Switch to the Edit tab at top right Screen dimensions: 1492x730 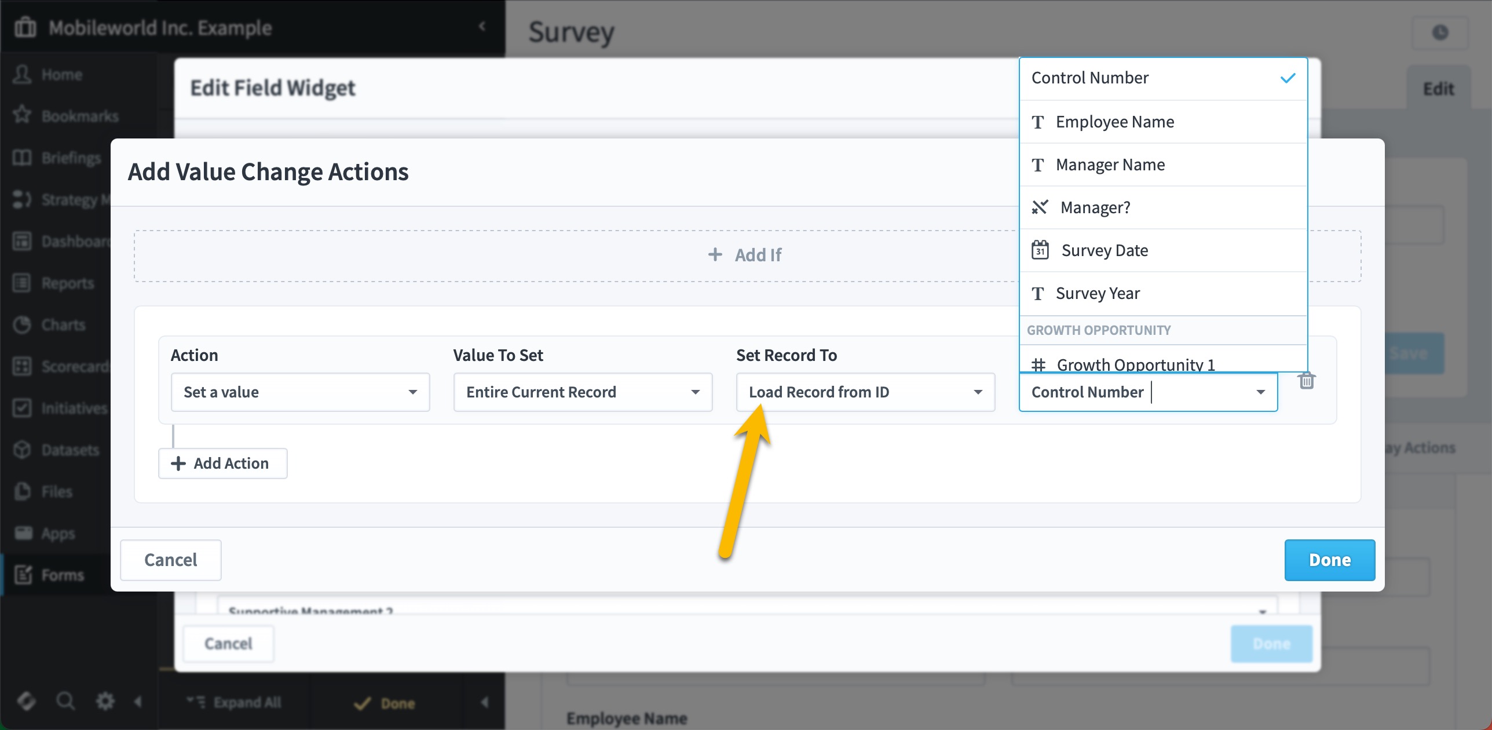pos(1439,89)
